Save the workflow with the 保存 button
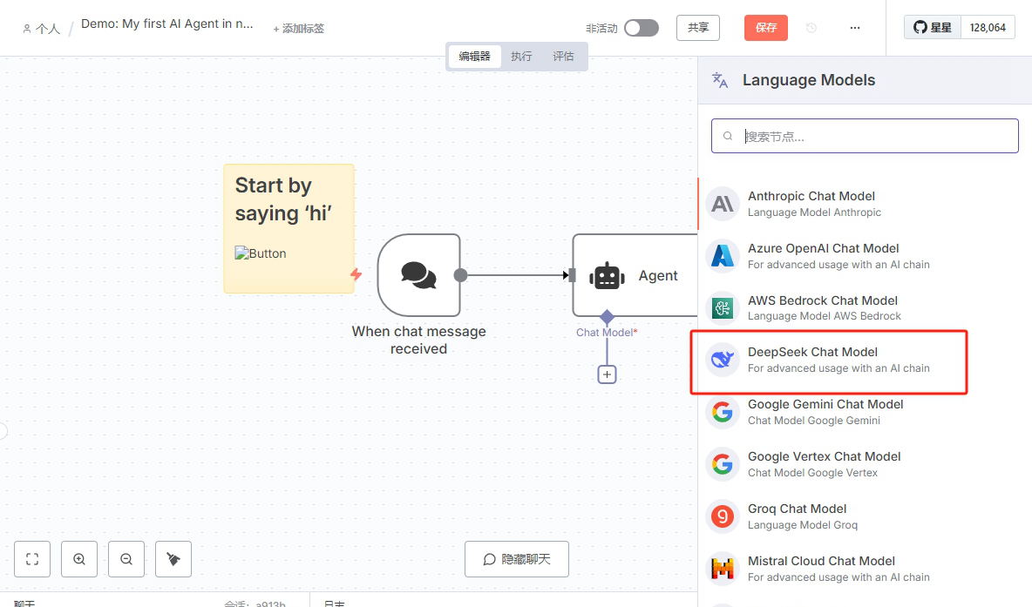The width and height of the screenshot is (1032, 607). point(766,28)
